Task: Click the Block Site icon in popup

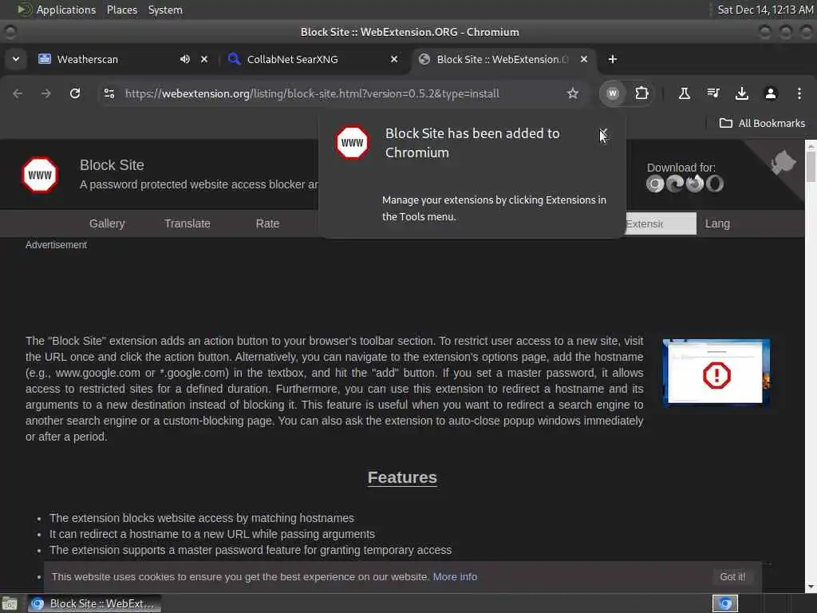Action: pyautogui.click(x=352, y=142)
